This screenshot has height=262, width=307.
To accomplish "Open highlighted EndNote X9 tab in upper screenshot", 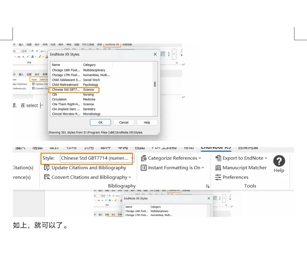I will (x=112, y=45).
